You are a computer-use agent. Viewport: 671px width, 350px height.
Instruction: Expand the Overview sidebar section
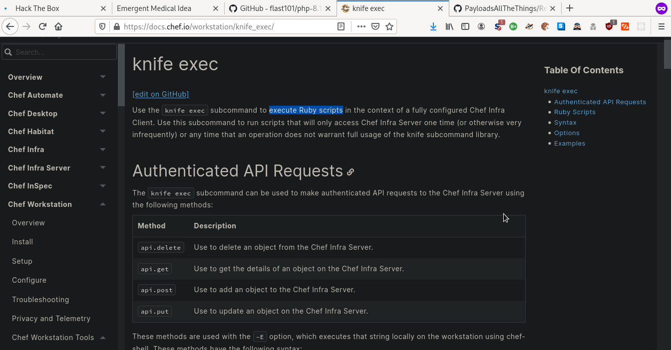pyautogui.click(x=103, y=77)
